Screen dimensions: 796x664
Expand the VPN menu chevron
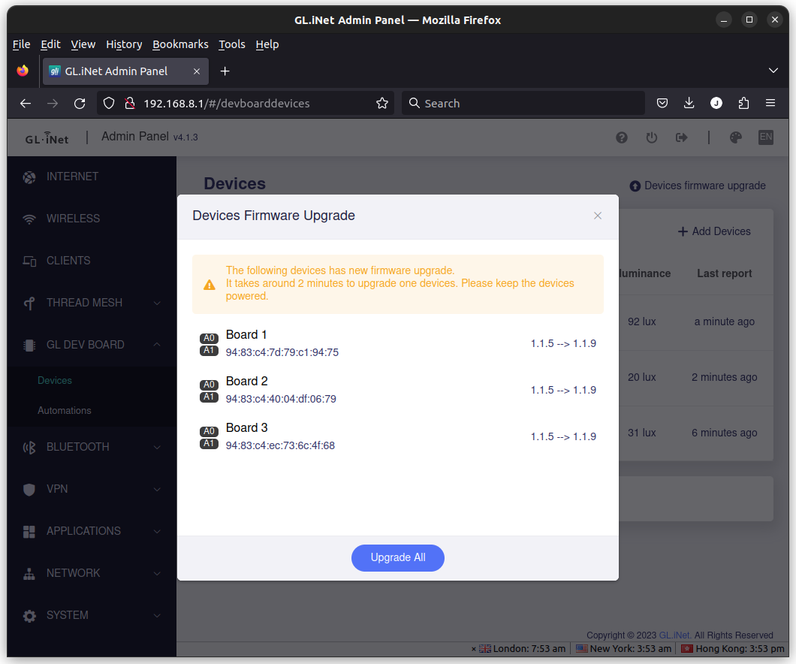(x=157, y=490)
